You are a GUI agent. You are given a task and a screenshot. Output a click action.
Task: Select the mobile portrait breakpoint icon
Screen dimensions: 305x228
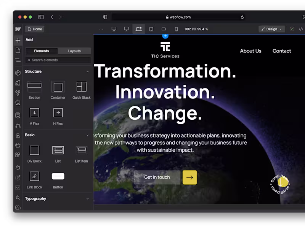[176, 29]
